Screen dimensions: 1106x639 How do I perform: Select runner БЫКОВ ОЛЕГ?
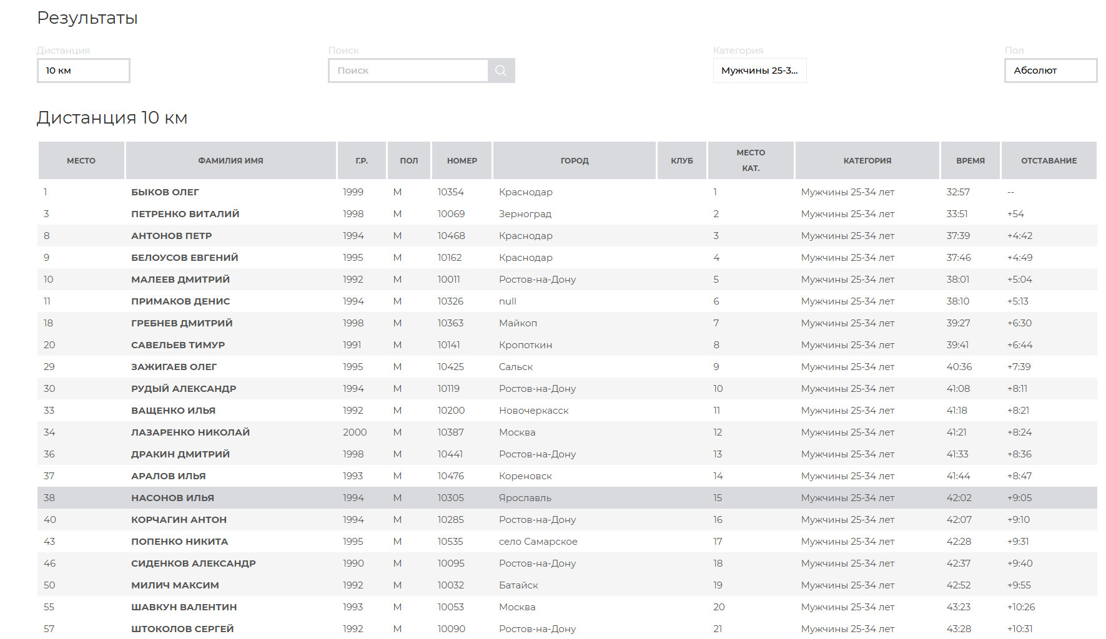coord(165,192)
